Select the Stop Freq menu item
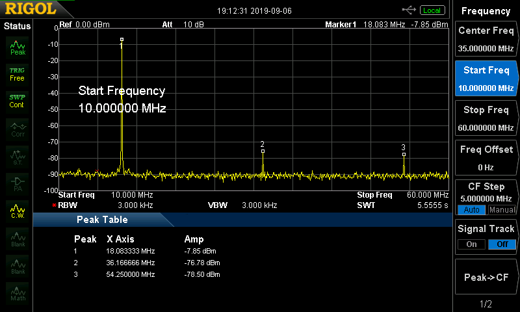The image size is (520, 312). 486,118
